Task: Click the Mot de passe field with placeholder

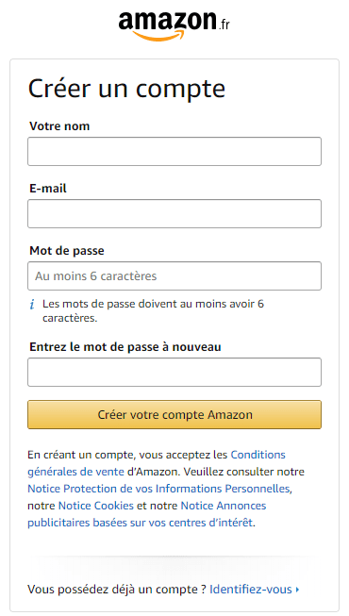Action: pyautogui.click(x=174, y=275)
